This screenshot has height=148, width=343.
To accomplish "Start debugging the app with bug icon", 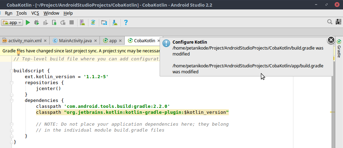I will pyautogui.click(x=37, y=22).
